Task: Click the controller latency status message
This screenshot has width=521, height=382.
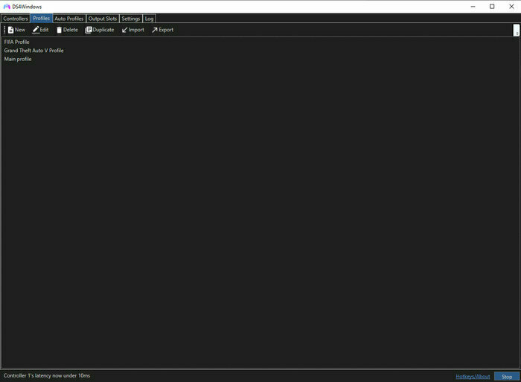Action: 47,375
